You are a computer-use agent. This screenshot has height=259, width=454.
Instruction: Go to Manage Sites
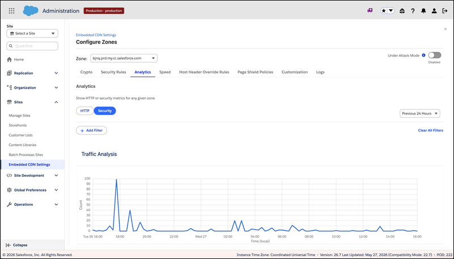[19, 116]
